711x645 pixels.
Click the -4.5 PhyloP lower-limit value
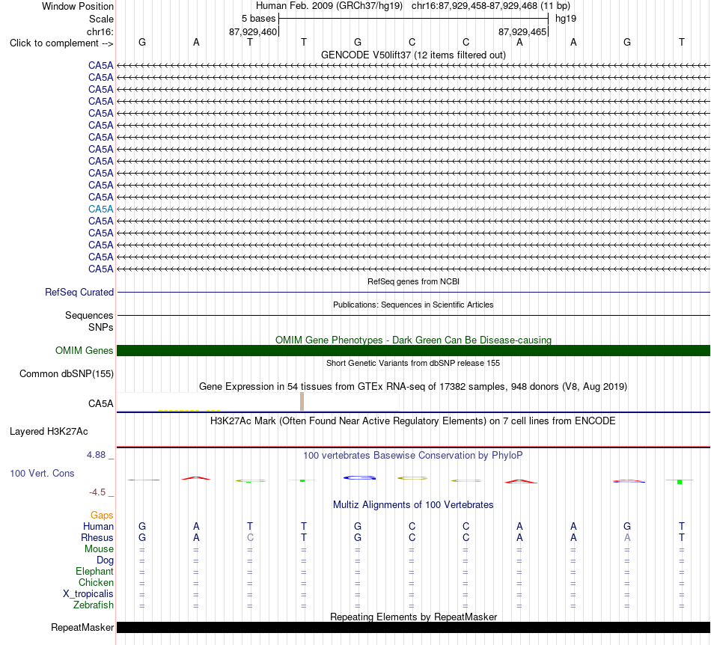click(x=97, y=492)
